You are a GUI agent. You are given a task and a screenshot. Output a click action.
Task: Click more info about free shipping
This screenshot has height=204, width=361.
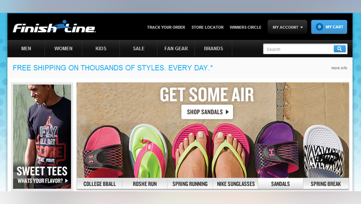tap(339, 68)
